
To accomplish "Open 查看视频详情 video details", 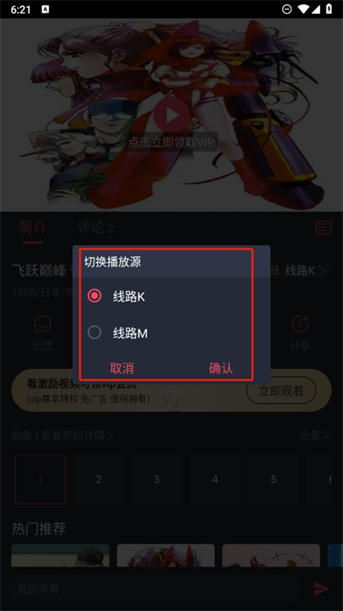I will (x=77, y=435).
